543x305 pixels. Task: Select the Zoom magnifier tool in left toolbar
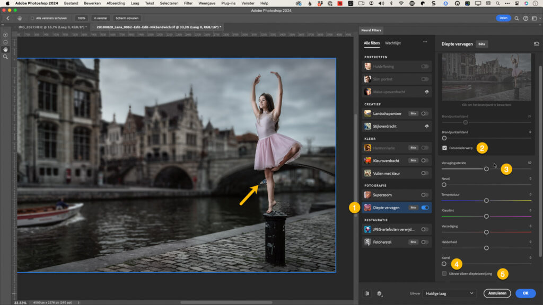click(5, 57)
